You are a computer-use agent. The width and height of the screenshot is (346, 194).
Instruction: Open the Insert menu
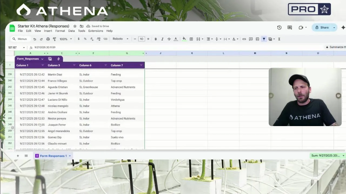click(48, 31)
